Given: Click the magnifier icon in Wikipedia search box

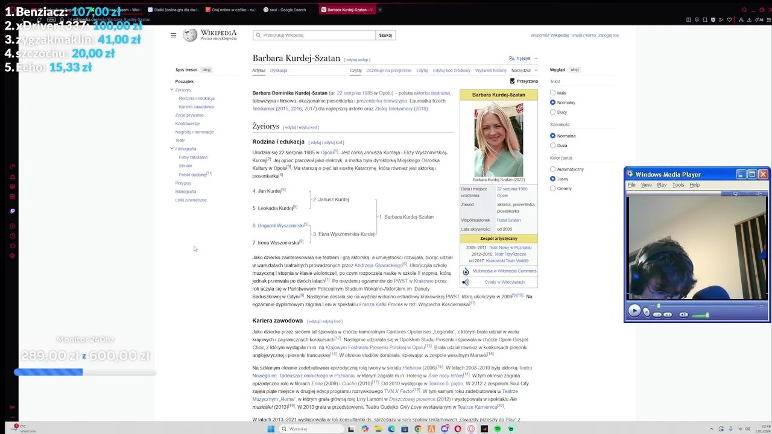Looking at the screenshot, I should [258, 35].
